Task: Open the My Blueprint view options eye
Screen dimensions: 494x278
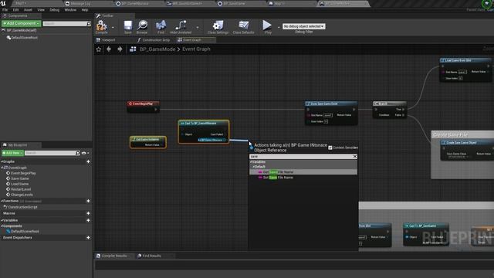Action: [84, 153]
